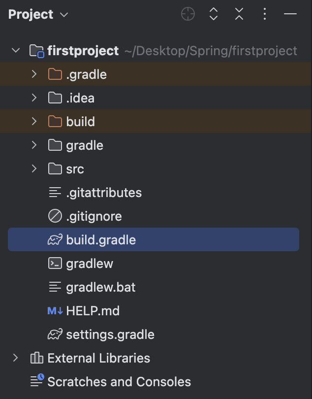Expand the .gradle folder
This screenshot has height=399, width=312.
(34, 74)
